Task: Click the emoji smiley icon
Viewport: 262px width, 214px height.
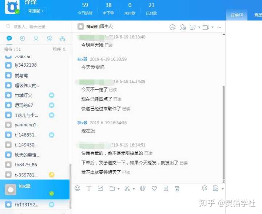Action: tap(78, 188)
